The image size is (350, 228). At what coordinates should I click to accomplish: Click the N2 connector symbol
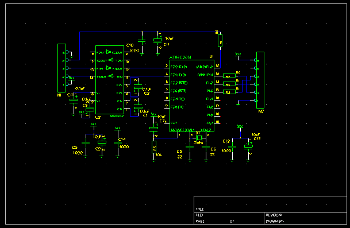coord(260,80)
